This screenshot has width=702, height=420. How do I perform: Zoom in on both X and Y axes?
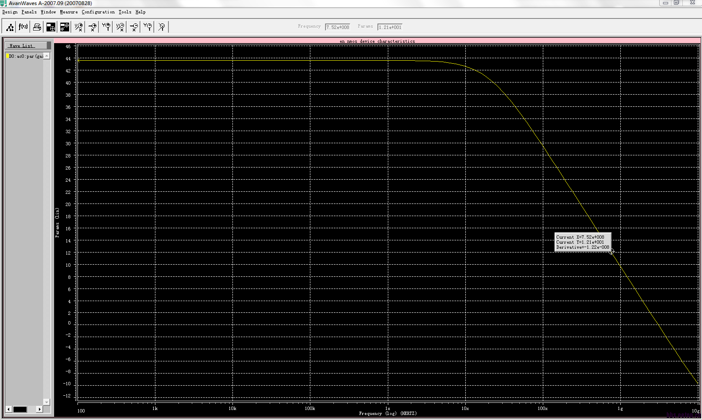(79, 27)
